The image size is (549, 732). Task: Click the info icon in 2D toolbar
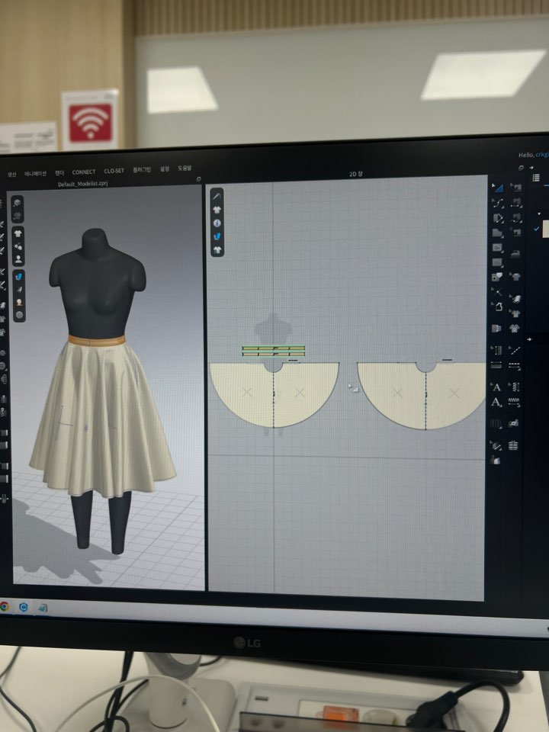pyautogui.click(x=217, y=223)
